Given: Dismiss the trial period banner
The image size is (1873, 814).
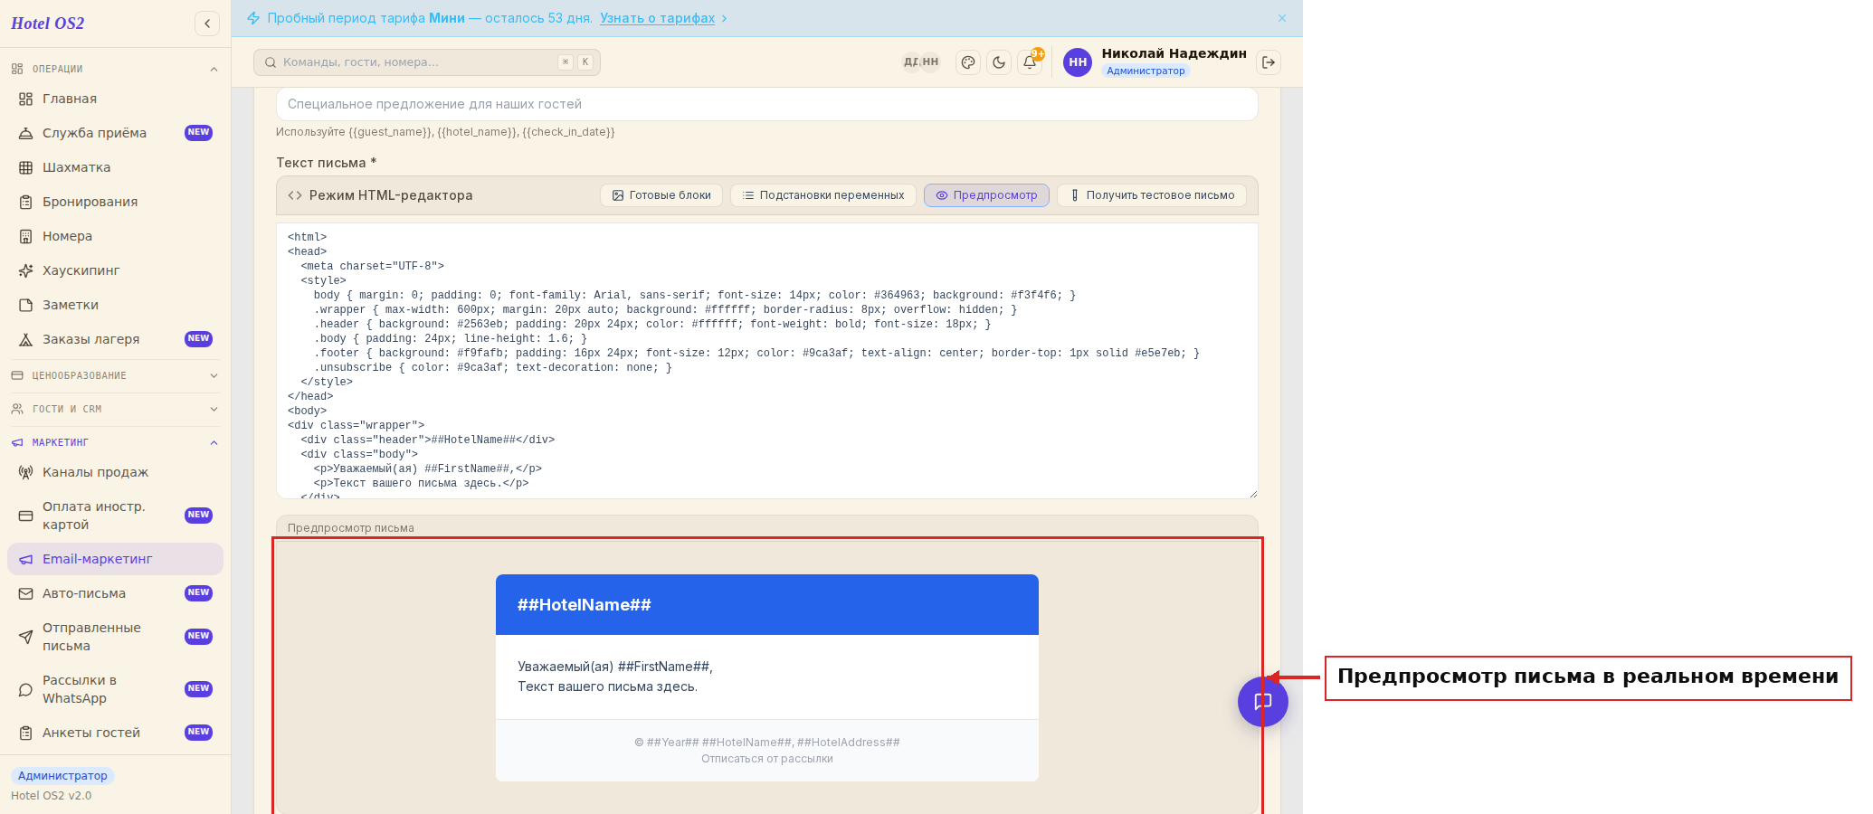Looking at the screenshot, I should click(x=1282, y=18).
